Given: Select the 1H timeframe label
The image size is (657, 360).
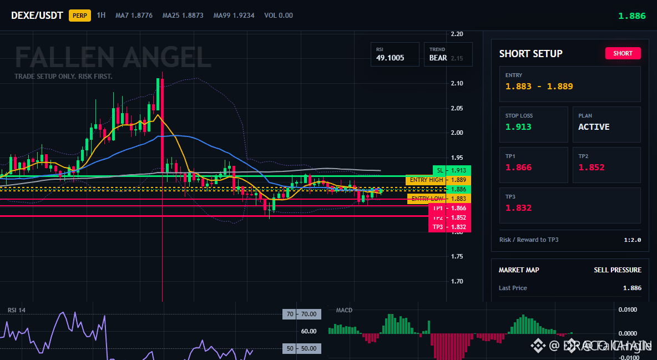Looking at the screenshot, I should (101, 15).
